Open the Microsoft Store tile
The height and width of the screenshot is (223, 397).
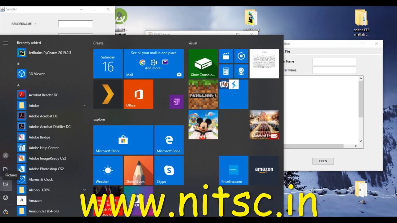coord(123,140)
